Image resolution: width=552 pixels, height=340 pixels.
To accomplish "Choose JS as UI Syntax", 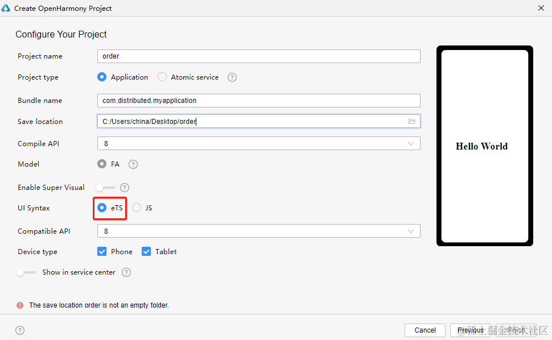I will coord(137,208).
